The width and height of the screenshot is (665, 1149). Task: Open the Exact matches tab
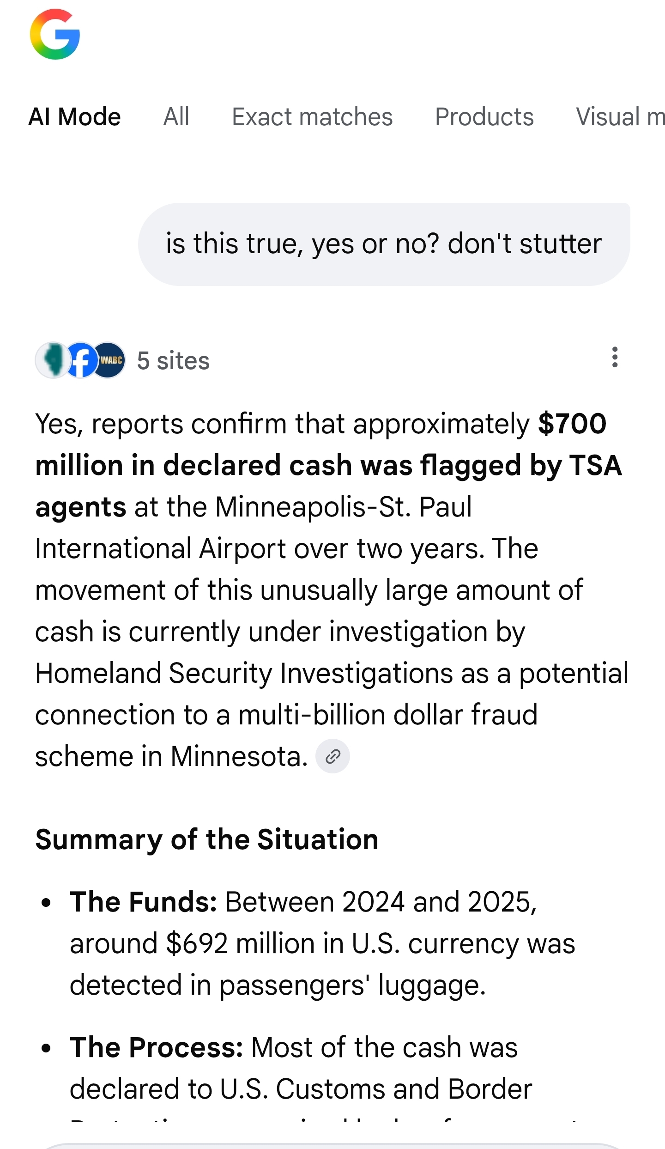tap(312, 116)
